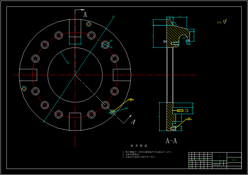The width and height of the screenshot is (248, 175).
Task: Select the cyan-ringed hole with yellow leader
Action: 112,112
